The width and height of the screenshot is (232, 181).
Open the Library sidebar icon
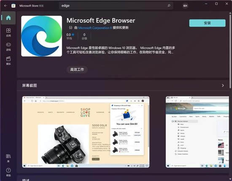point(8,158)
